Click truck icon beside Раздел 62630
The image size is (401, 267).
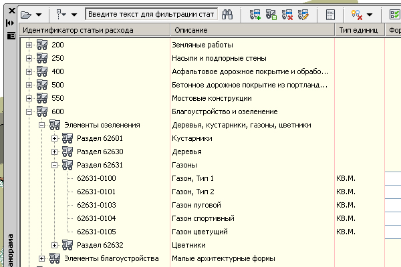click(68, 152)
